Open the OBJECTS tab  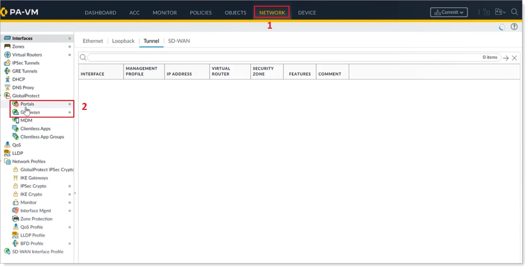click(235, 12)
